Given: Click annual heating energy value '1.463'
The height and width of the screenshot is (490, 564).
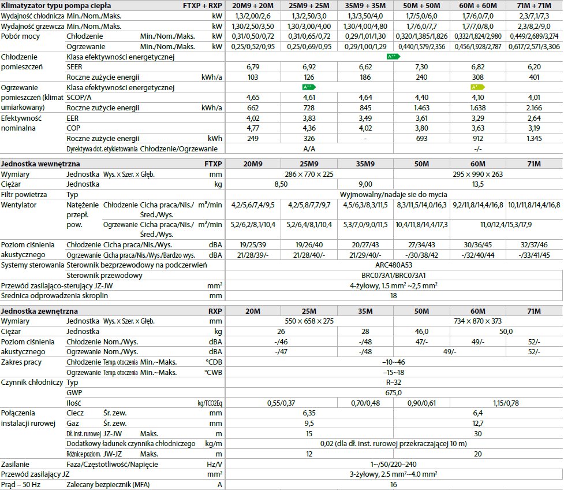Looking at the screenshot, I should 421,107.
